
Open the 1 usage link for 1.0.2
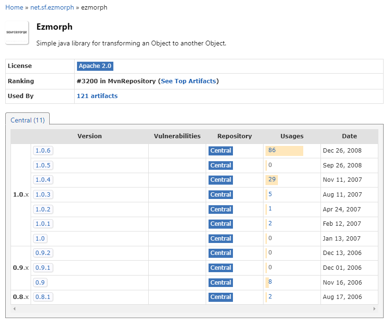pos(270,209)
